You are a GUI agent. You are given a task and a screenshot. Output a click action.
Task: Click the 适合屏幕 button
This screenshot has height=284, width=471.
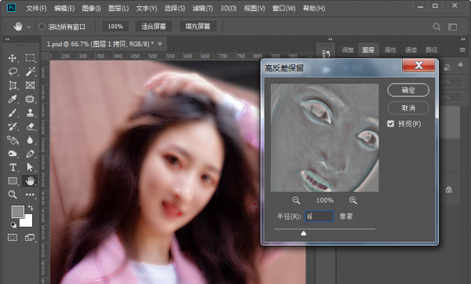(154, 27)
